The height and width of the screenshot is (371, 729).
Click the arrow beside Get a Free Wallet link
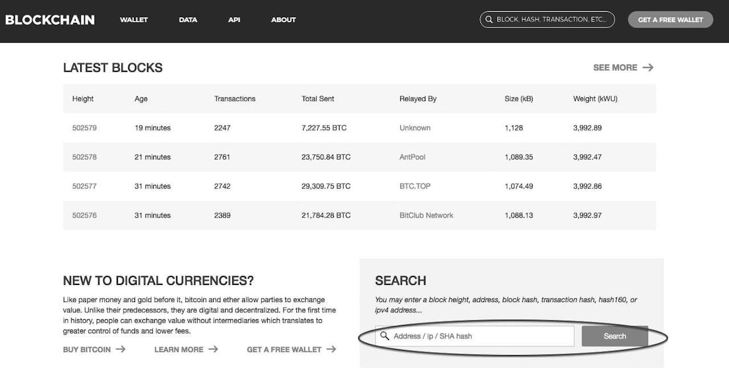(x=331, y=349)
